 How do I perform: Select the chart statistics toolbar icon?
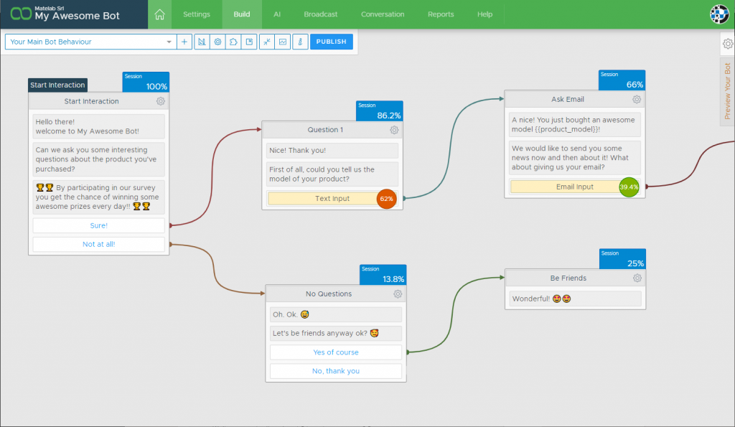201,42
